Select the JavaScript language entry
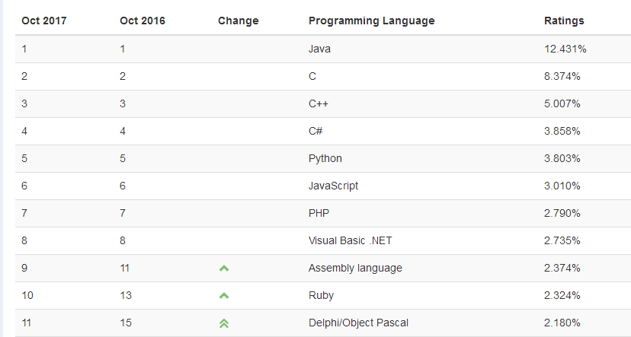Viewport: 631px width, 337px height. click(x=333, y=186)
